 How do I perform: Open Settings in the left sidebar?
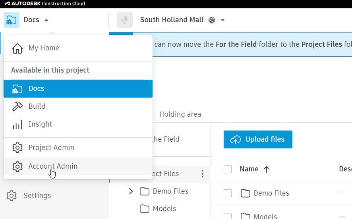(37, 196)
